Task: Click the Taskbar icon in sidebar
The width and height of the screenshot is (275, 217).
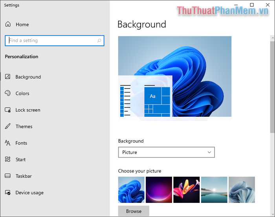Action: click(7, 176)
